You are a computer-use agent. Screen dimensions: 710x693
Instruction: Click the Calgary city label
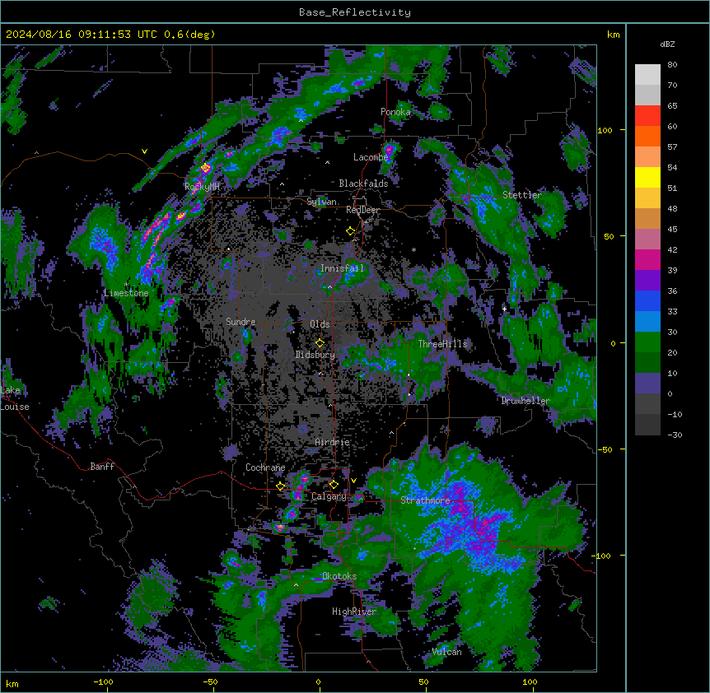[x=329, y=496]
